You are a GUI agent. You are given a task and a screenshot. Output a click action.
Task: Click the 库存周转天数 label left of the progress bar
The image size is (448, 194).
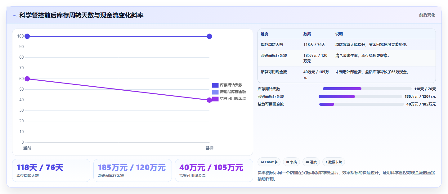tap(269, 89)
